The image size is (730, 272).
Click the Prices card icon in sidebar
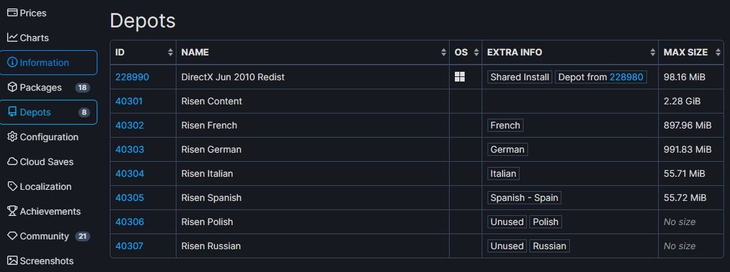pyautogui.click(x=12, y=13)
